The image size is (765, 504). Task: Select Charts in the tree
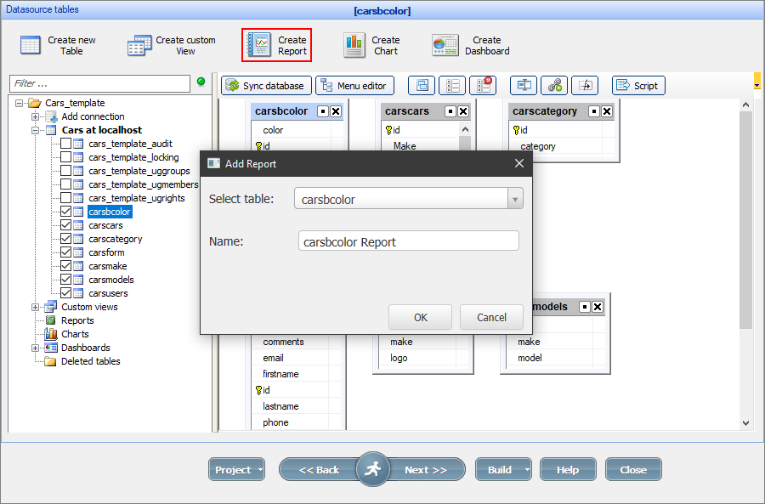75,334
